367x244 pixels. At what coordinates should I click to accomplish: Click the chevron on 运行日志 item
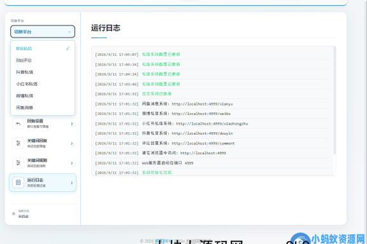[72, 183]
